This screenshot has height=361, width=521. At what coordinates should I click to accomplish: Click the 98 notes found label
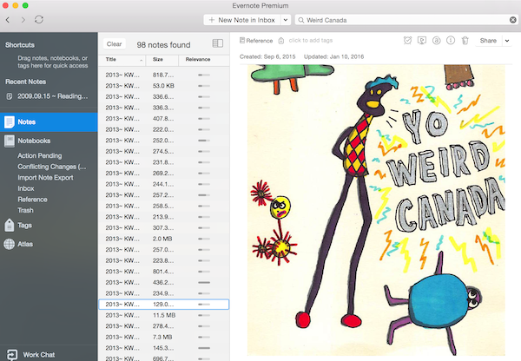(x=163, y=44)
